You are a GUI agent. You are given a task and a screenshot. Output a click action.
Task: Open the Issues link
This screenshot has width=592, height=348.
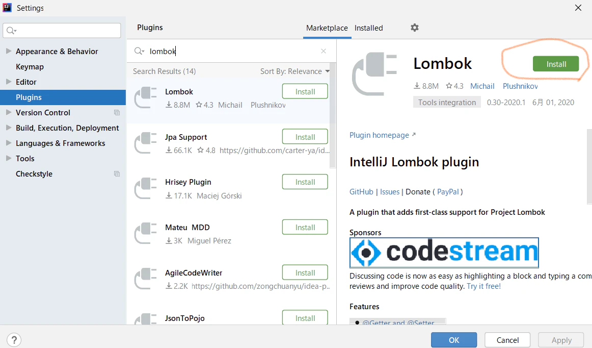point(390,192)
